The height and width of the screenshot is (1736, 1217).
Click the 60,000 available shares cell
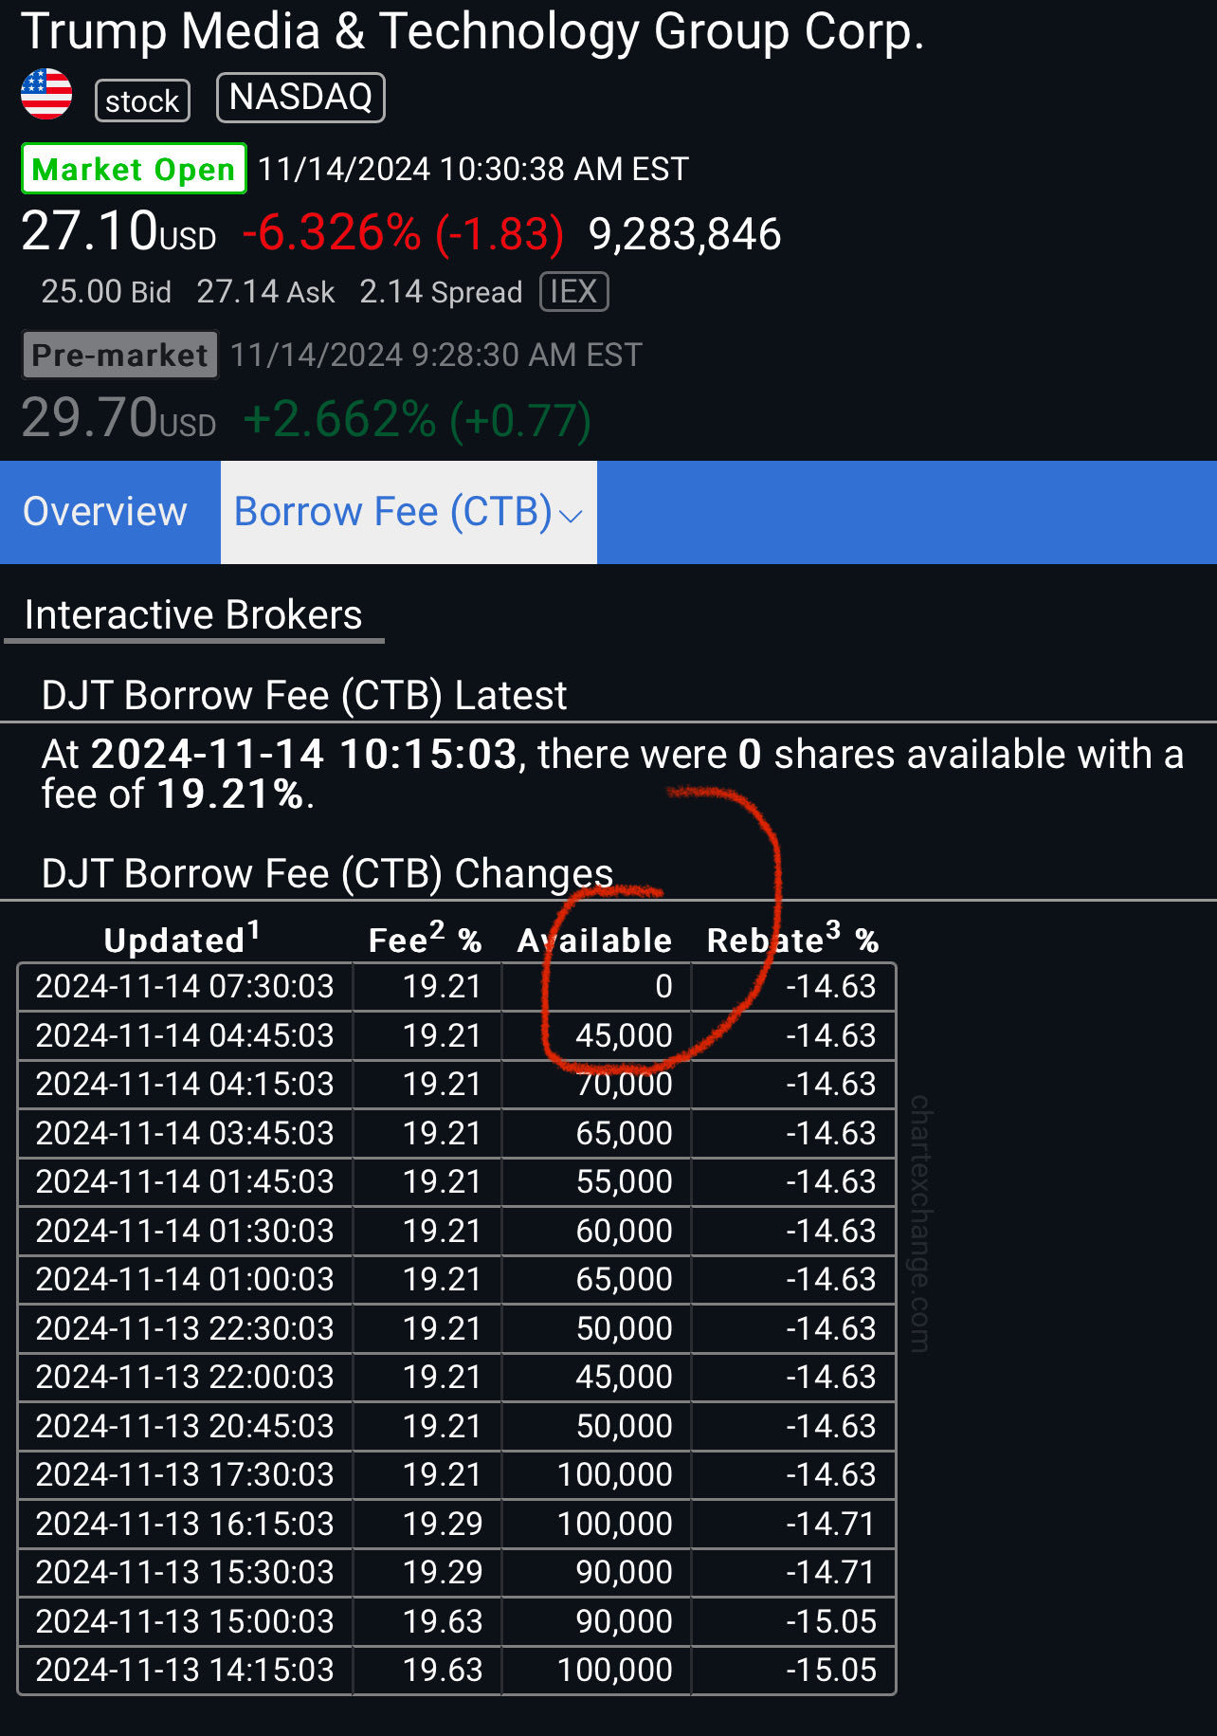pos(625,1231)
